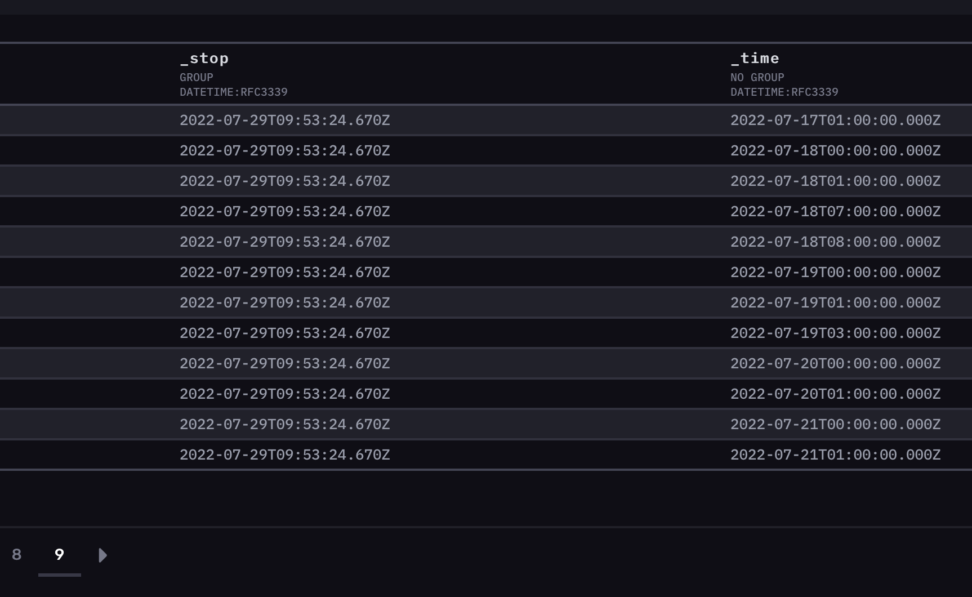Click the _time value 2022-07-18T07:00:00.000Z
972x597 pixels.
click(x=835, y=212)
